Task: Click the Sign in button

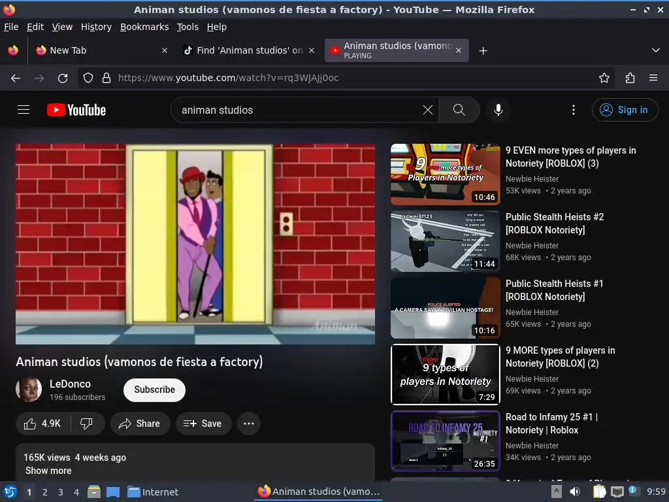Action: [625, 110]
